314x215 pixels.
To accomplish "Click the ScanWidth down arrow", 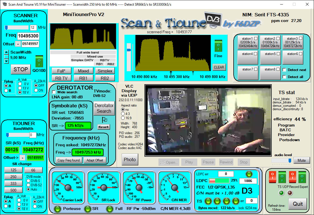I will [x=6, y=61].
